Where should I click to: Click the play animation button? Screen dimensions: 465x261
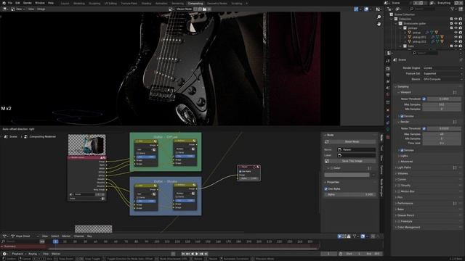coord(197,254)
